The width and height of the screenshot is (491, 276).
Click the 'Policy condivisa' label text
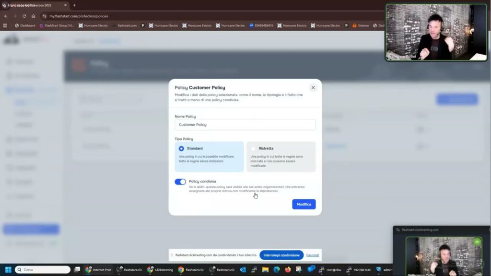click(202, 181)
